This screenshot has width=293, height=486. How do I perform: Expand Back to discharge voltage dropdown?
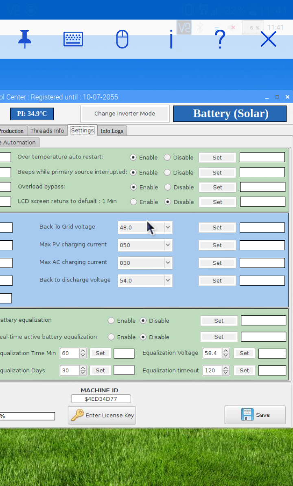pyautogui.click(x=168, y=281)
